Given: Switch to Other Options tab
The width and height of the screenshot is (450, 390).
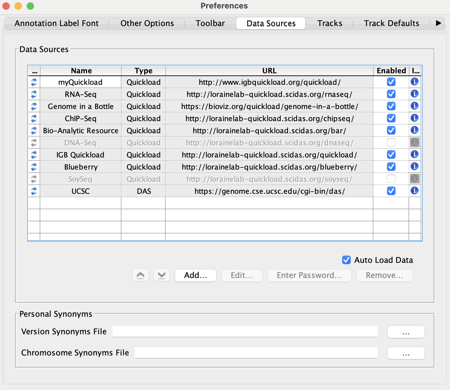Looking at the screenshot, I should pos(147,23).
